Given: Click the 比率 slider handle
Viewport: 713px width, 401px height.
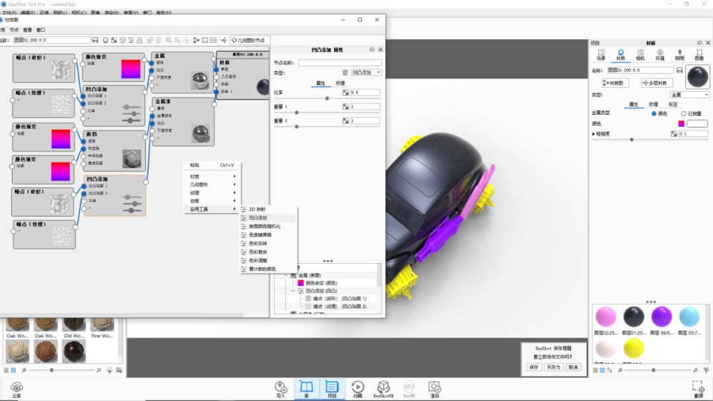Looking at the screenshot, I should click(x=327, y=98).
